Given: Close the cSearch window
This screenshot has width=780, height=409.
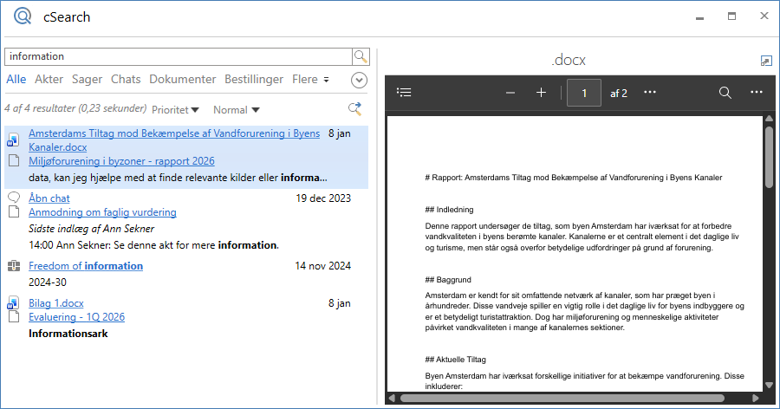Looking at the screenshot, I should pos(764,16).
